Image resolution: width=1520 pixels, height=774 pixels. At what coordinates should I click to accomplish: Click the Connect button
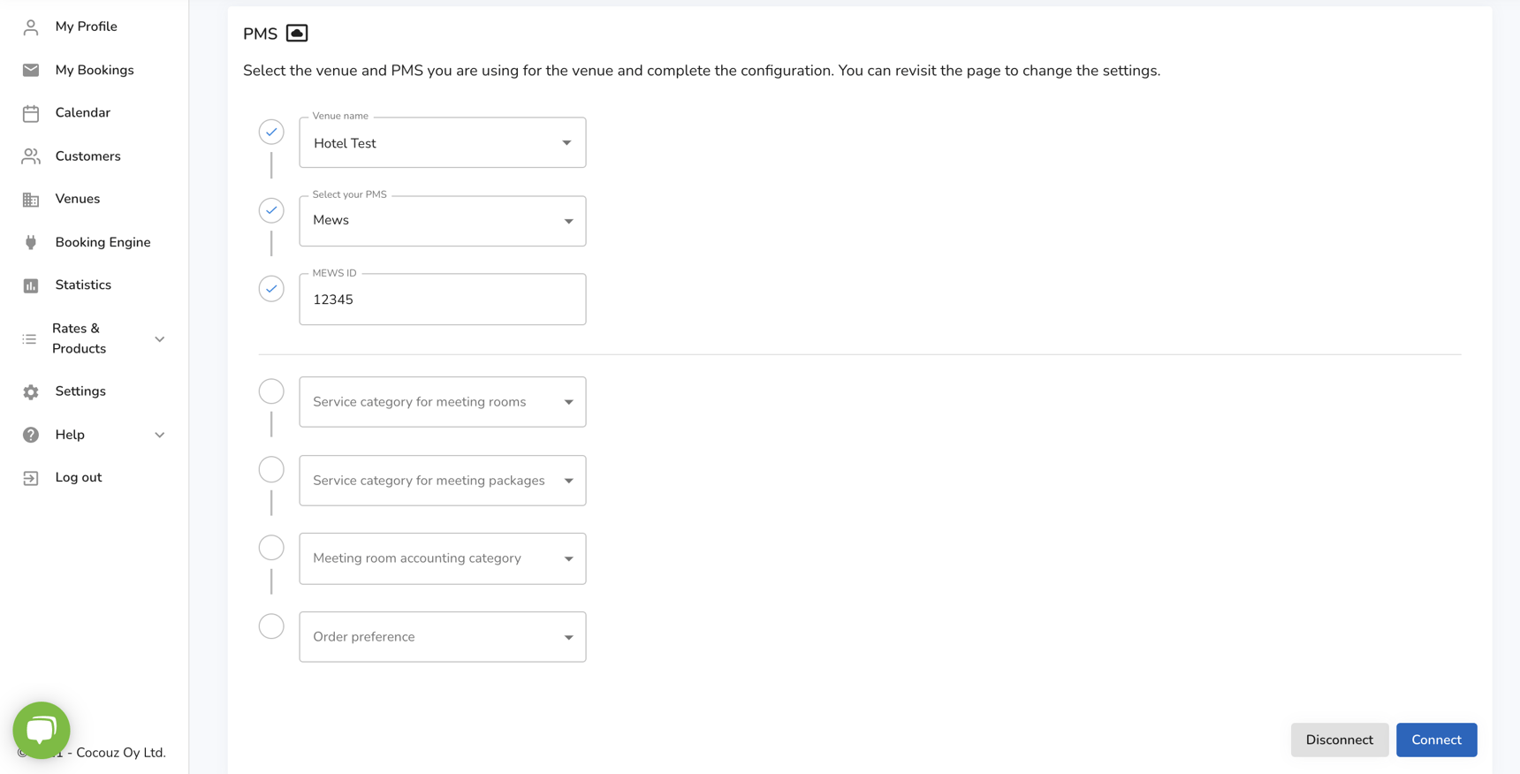tap(1436, 740)
